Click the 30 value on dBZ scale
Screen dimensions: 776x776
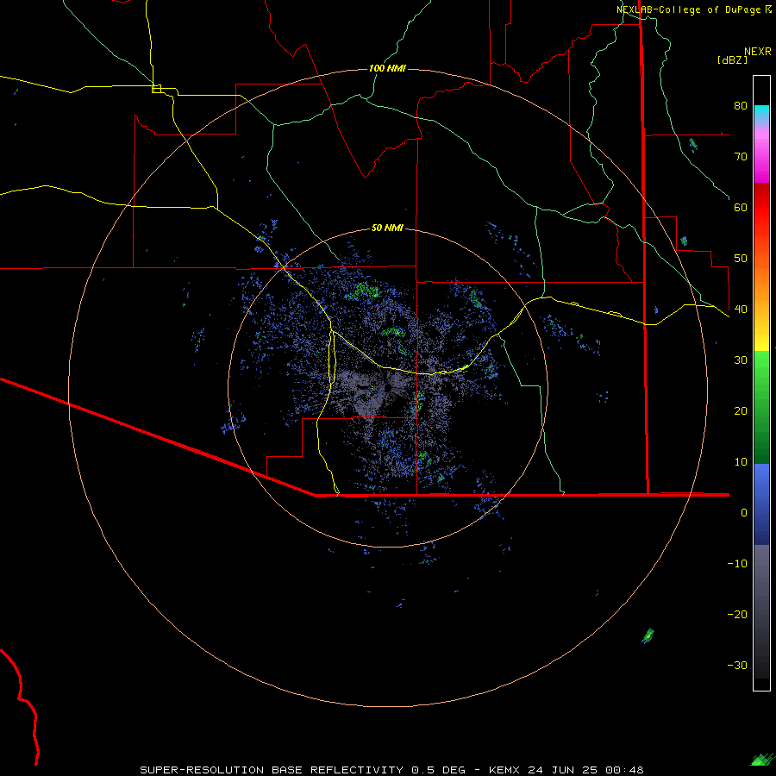click(741, 360)
